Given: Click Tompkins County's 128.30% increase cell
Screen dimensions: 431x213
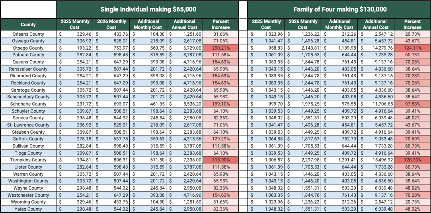Looking at the screenshot, I should coord(412,160).
